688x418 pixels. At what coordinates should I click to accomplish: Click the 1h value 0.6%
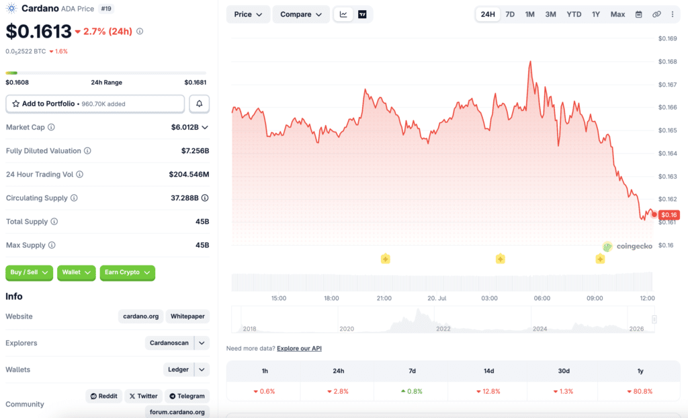264,391
